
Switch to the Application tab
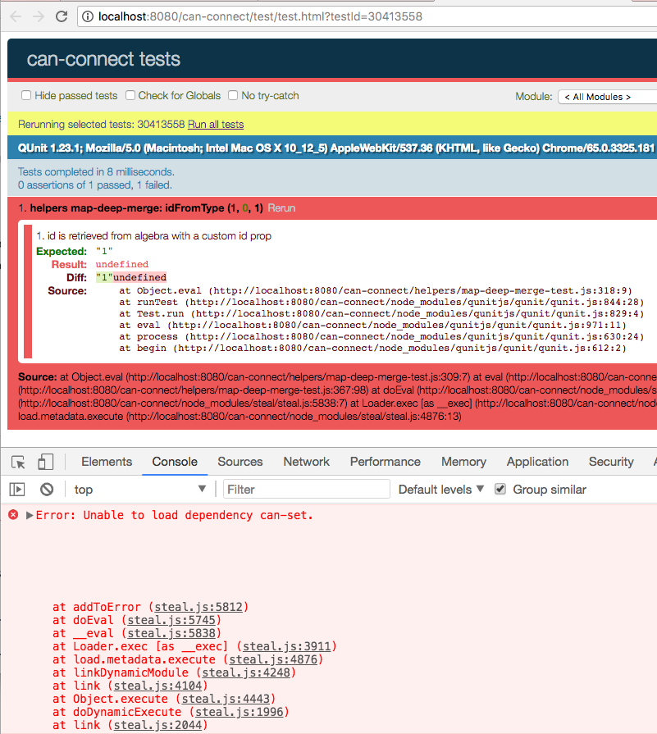tap(537, 462)
